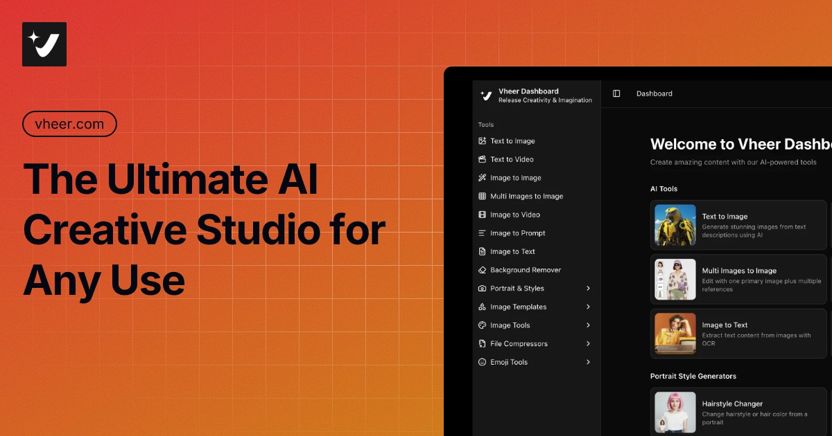Click the Multi Images to Image thumbnail
This screenshot has height=436, width=832.
click(675, 279)
